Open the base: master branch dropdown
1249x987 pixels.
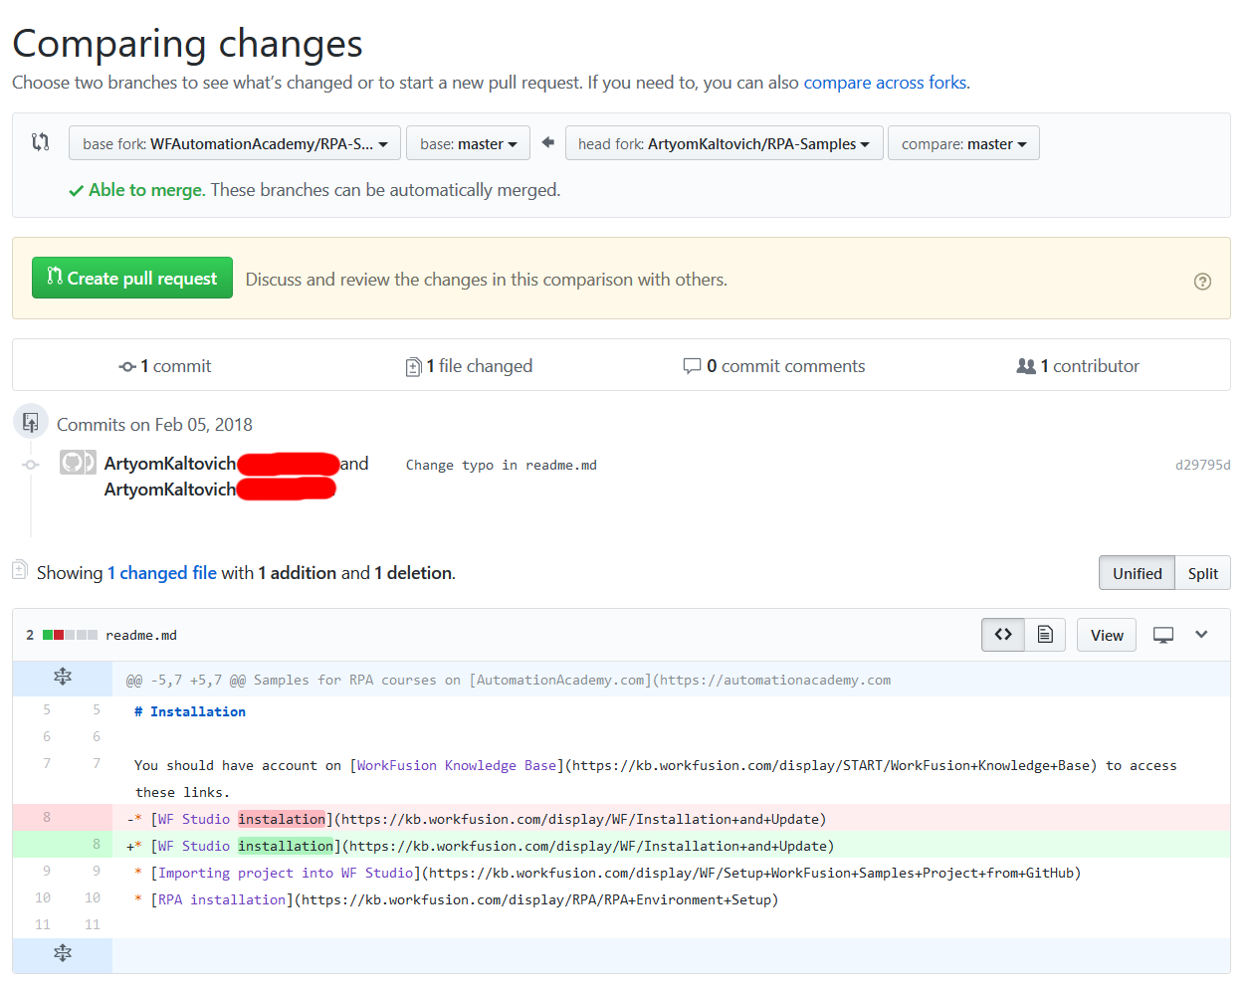coord(468,143)
